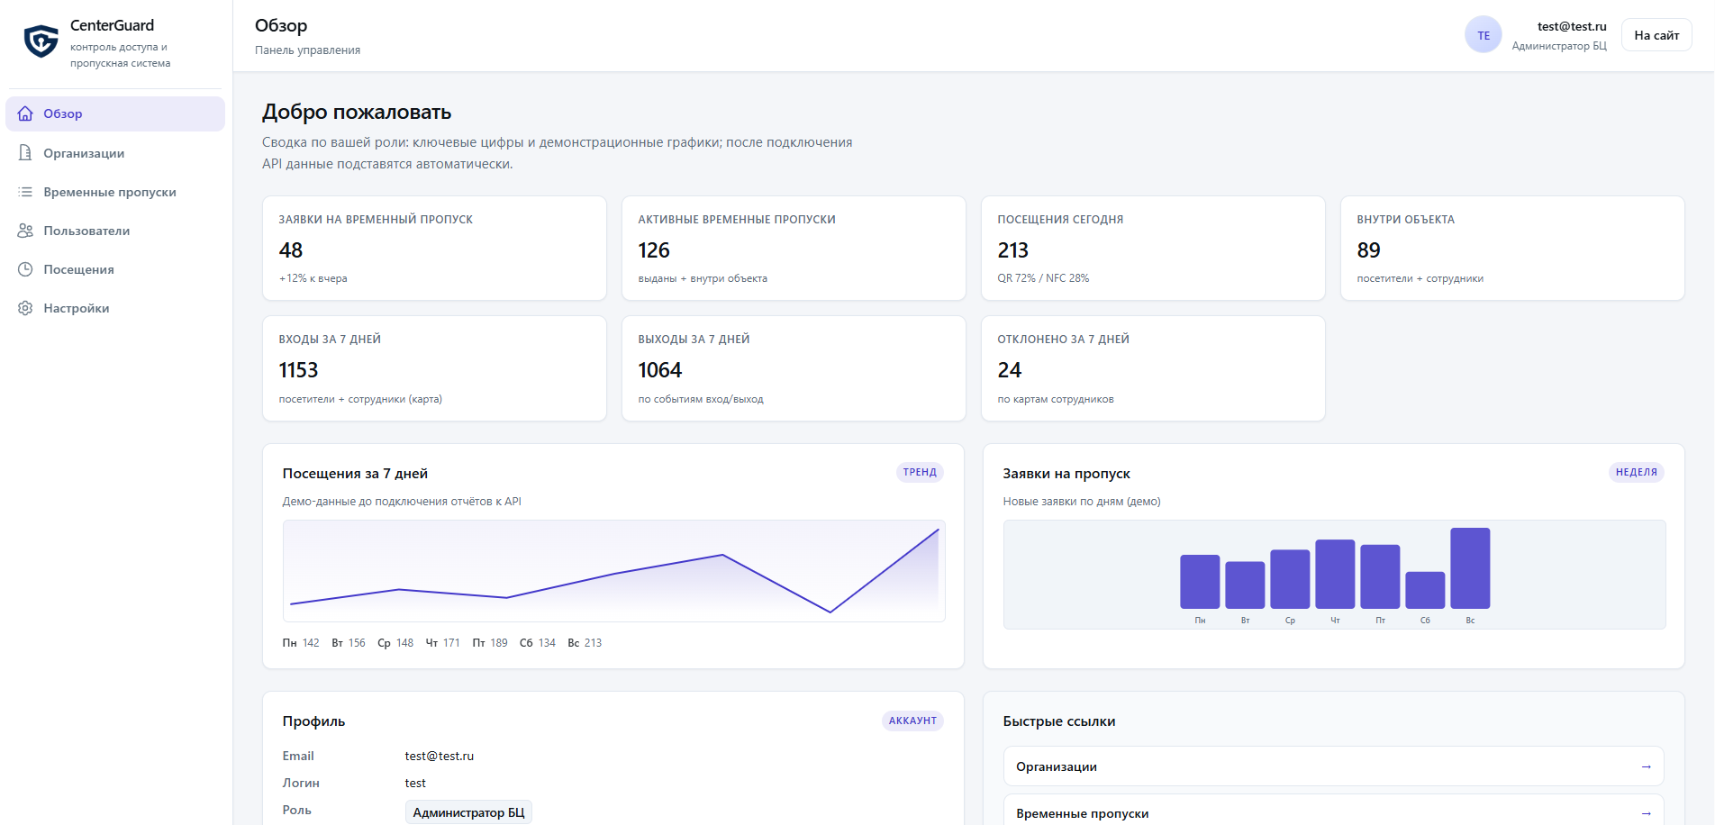Click the Вт 156 legend value
Viewport: 1715px width, 825px height.
[349, 643]
